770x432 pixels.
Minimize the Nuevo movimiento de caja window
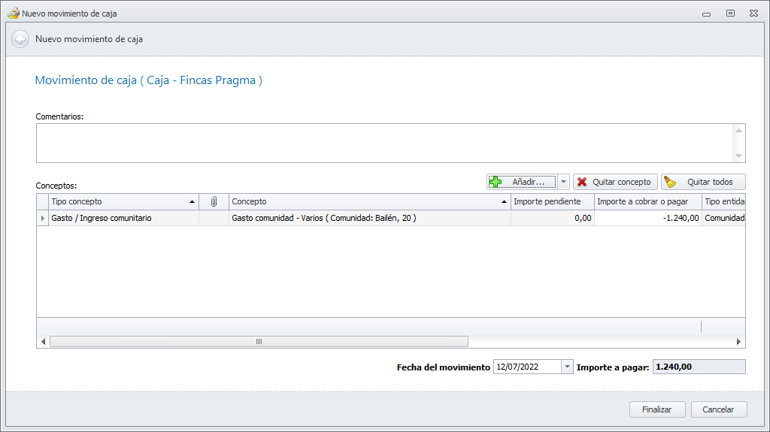pyautogui.click(x=707, y=14)
